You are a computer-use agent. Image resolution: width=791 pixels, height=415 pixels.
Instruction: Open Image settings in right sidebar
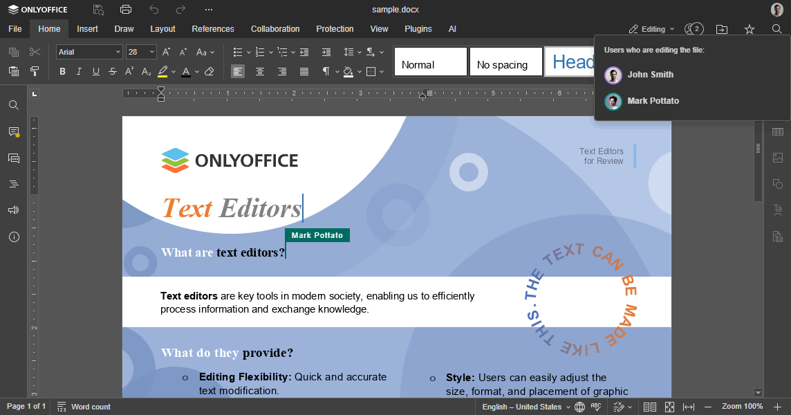(777, 158)
